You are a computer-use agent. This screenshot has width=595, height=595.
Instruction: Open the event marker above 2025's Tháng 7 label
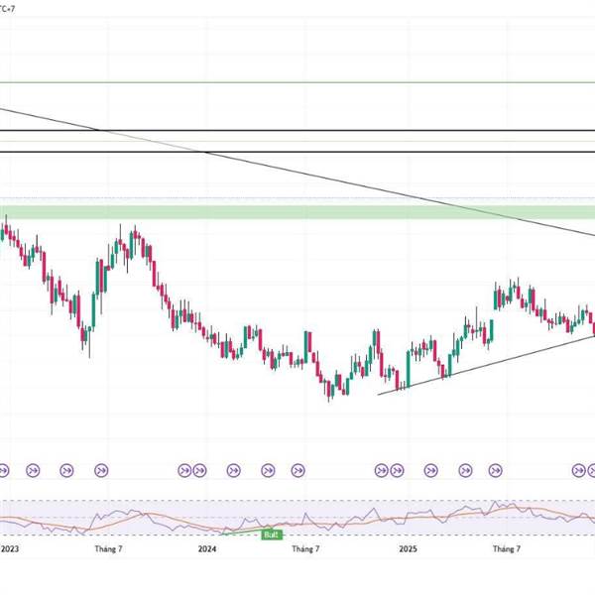pyautogui.click(x=495, y=470)
